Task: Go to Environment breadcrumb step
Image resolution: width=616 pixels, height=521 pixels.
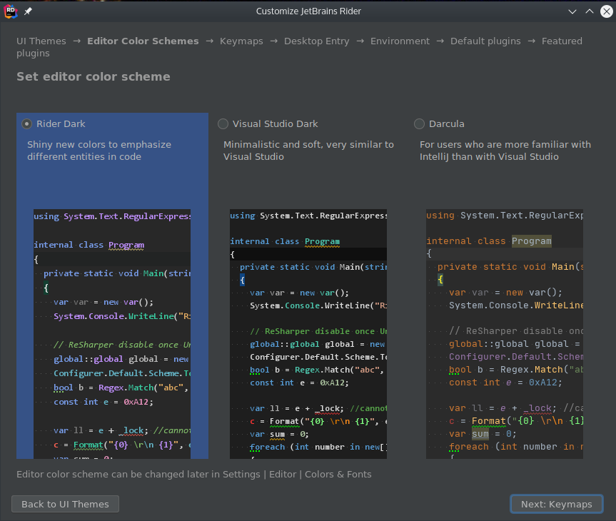Action: pyautogui.click(x=400, y=41)
